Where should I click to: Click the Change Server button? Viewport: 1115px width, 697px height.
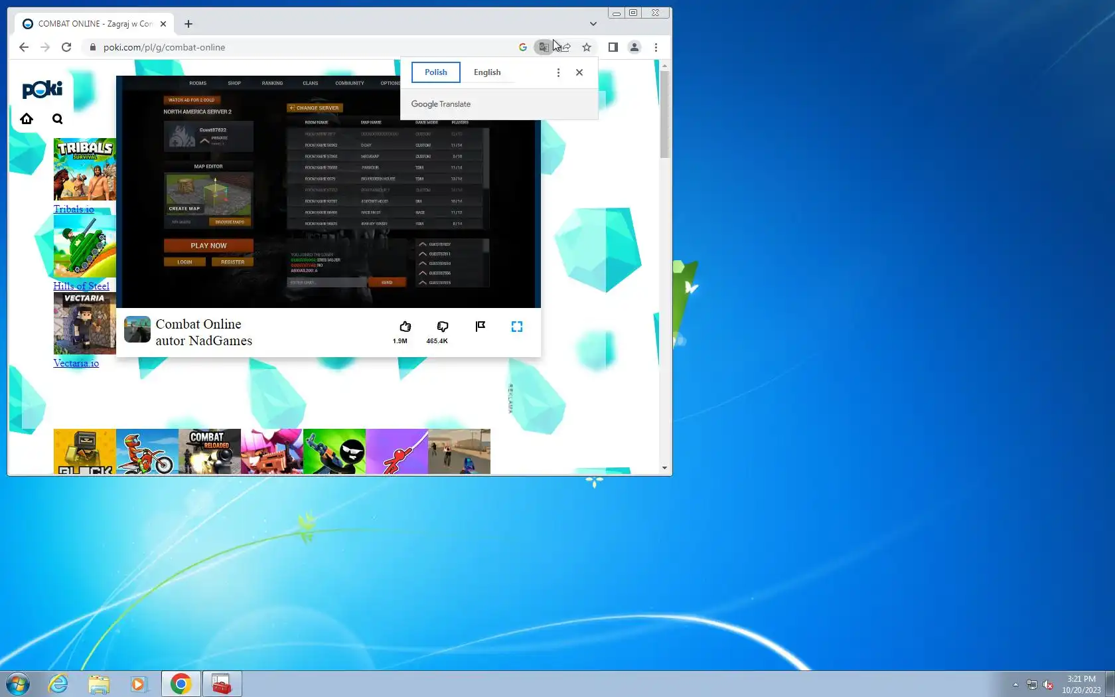coord(315,108)
